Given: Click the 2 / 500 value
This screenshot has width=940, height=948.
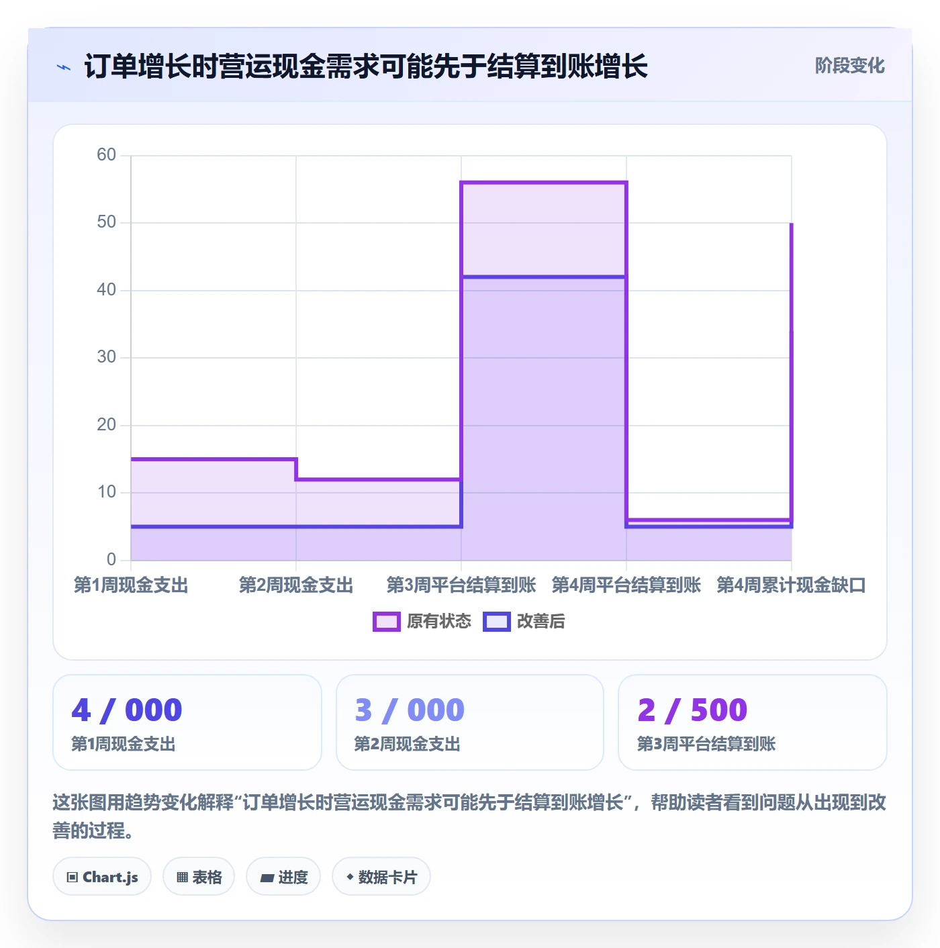Looking at the screenshot, I should (692, 710).
